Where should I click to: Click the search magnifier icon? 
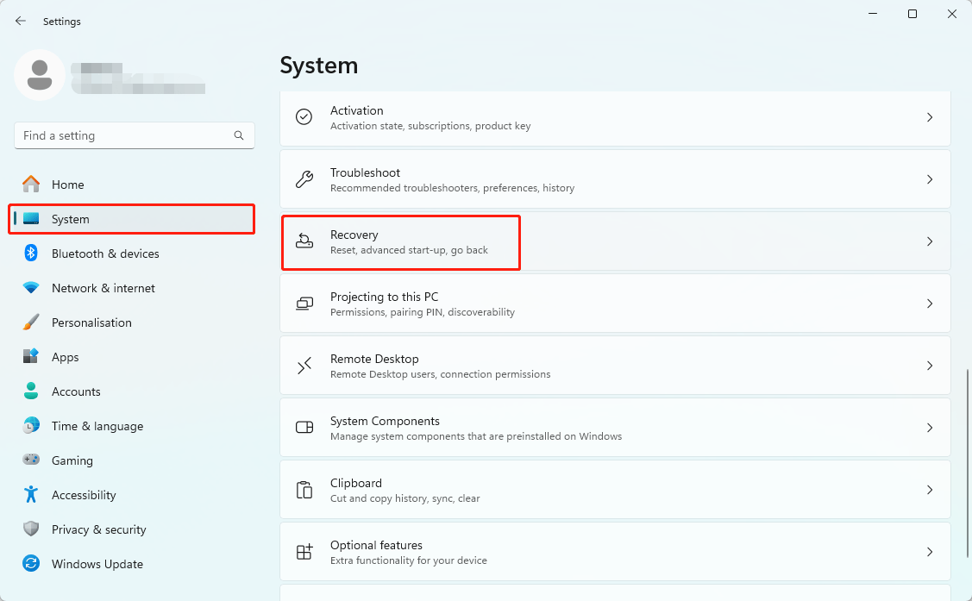(x=239, y=135)
